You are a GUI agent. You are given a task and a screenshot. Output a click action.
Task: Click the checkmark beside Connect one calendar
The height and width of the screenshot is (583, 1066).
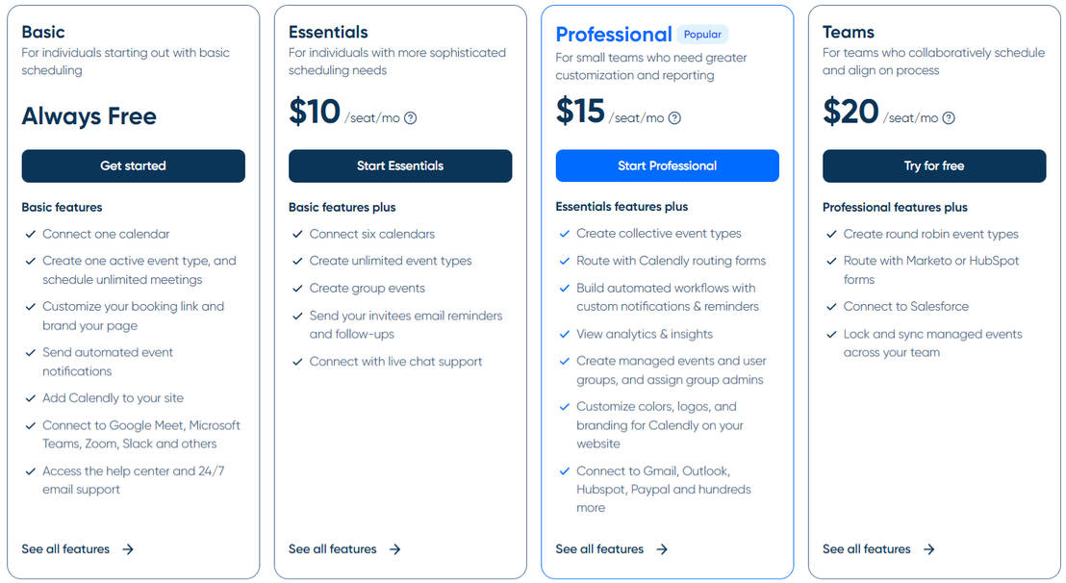coord(30,234)
